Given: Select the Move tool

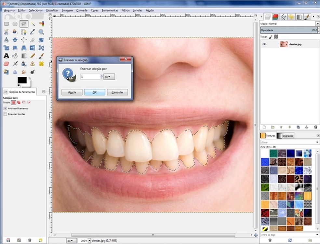Looking at the screenshot, I should (x=15, y=40).
